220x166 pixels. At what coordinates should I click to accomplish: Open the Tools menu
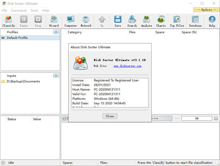(x=34, y=10)
